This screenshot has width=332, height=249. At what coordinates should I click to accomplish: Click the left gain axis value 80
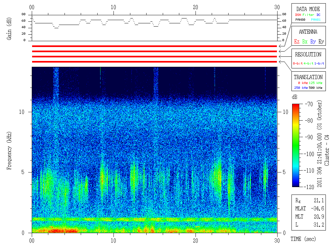click(x=23, y=14)
